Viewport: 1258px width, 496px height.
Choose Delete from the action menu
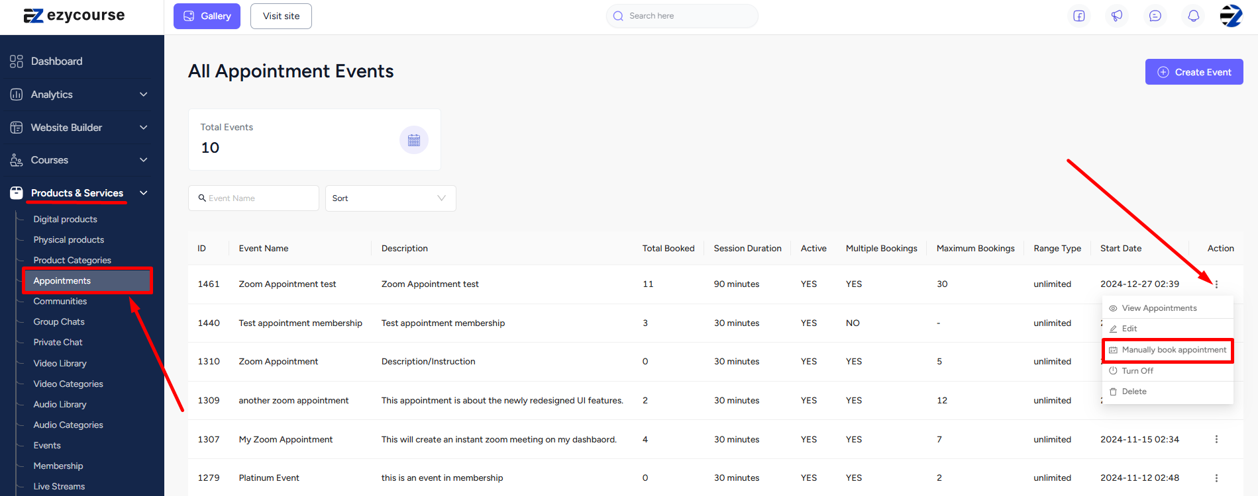(1168, 392)
